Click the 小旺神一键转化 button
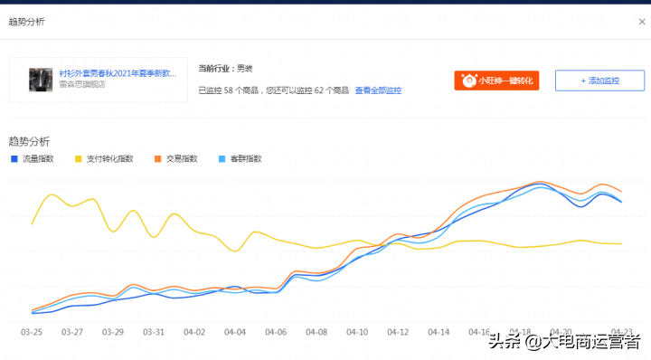This screenshot has width=651, height=360. tap(496, 81)
